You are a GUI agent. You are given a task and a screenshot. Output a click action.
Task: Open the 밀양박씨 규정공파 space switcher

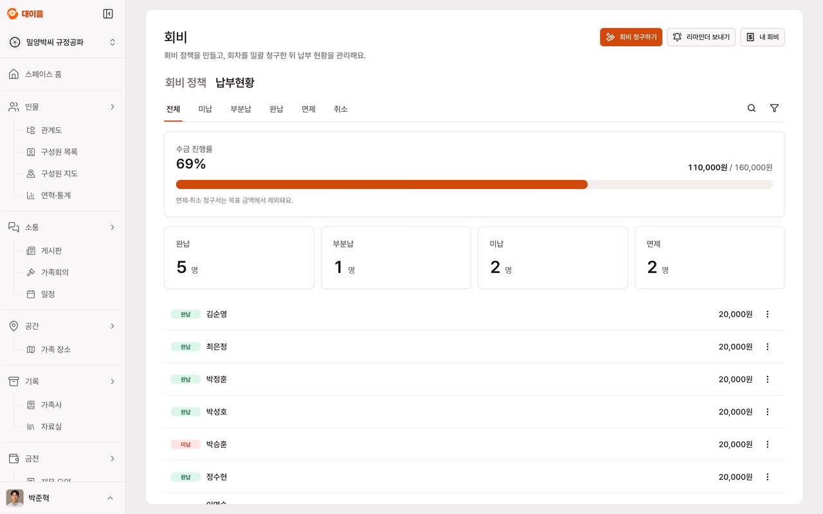click(62, 42)
